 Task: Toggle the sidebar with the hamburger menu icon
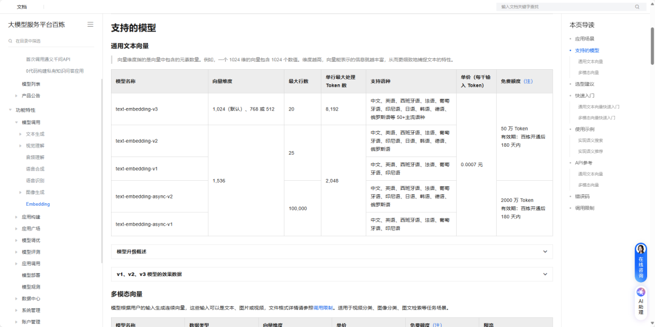pos(90,24)
